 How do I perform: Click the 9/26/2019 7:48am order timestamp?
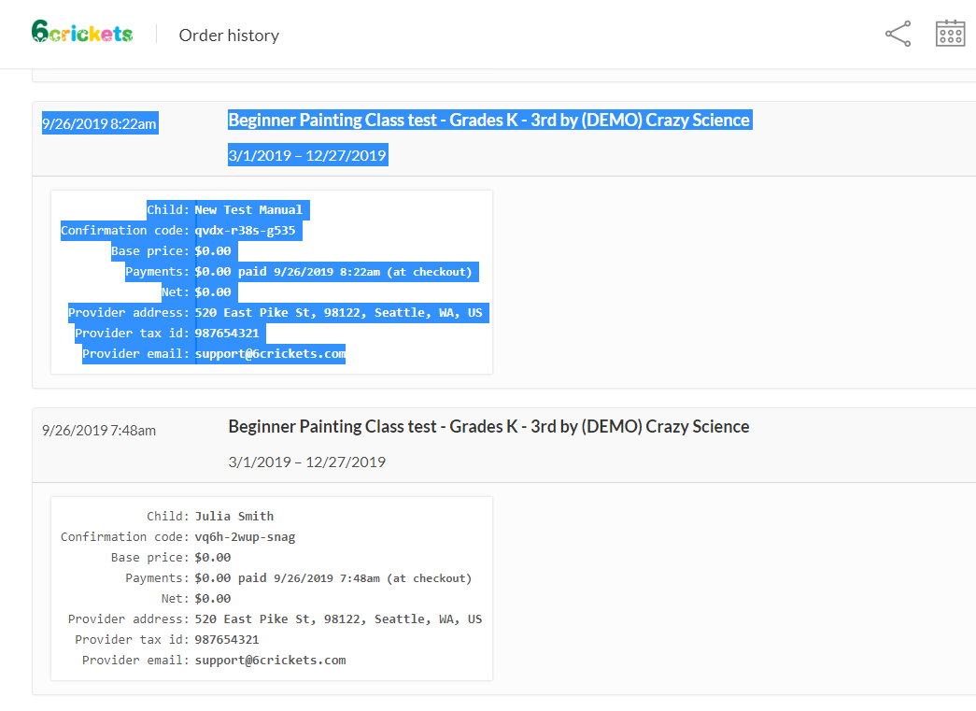[x=99, y=430]
